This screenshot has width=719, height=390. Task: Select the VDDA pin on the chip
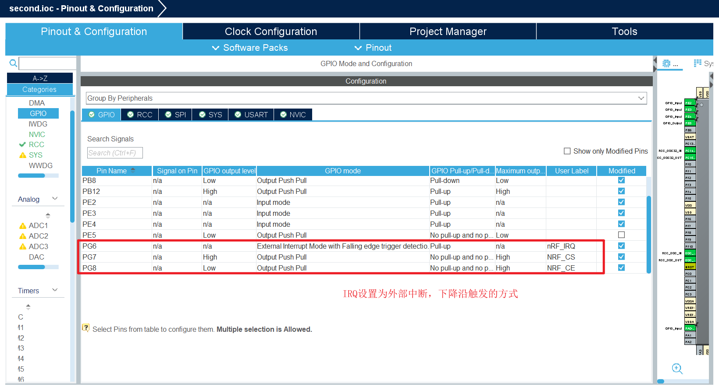click(690, 322)
